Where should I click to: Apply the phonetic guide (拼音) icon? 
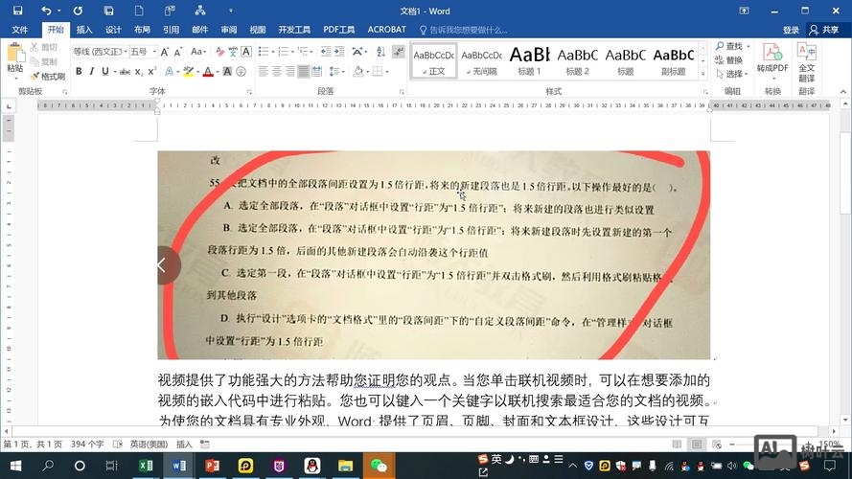tap(233, 52)
